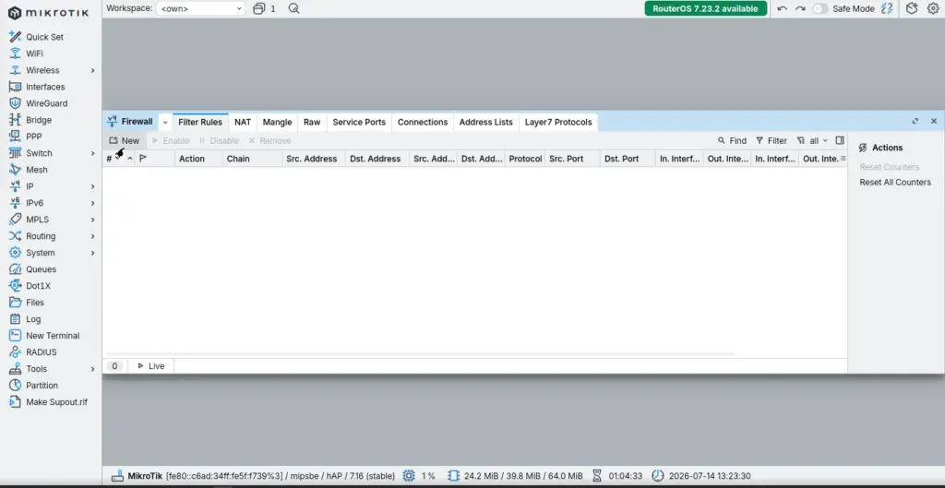Click the flag column header icon
945x488 pixels.
click(143, 159)
